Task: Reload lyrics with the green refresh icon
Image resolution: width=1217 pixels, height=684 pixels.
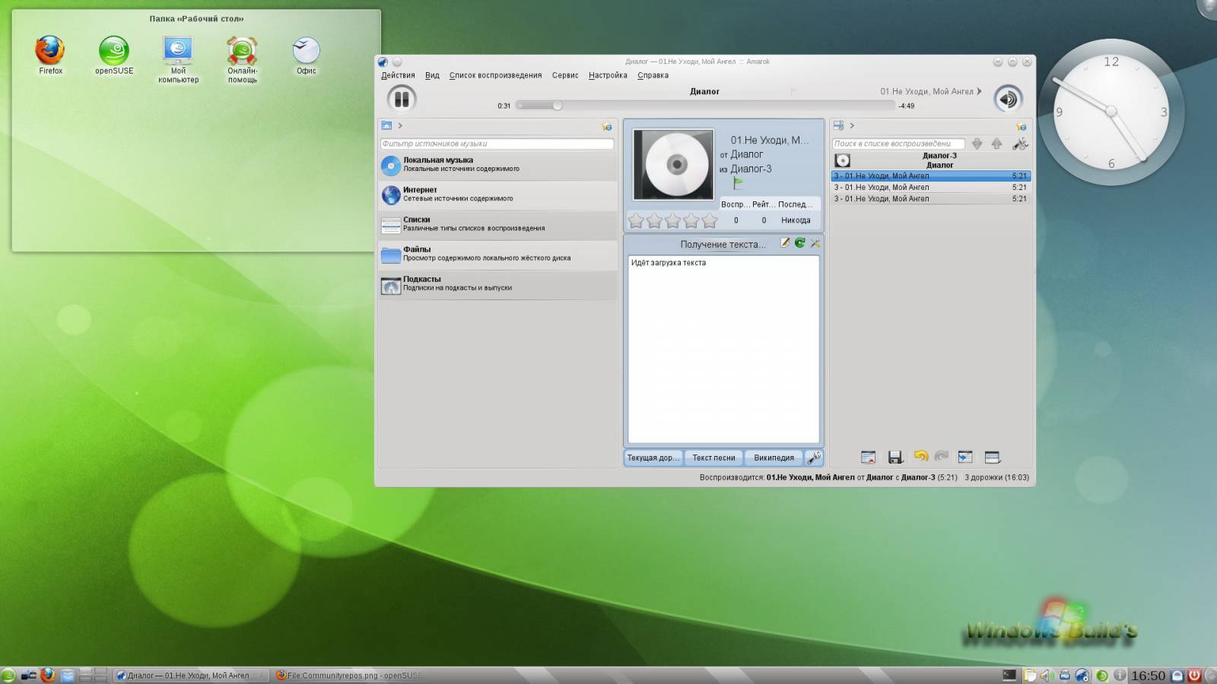Action: point(799,243)
